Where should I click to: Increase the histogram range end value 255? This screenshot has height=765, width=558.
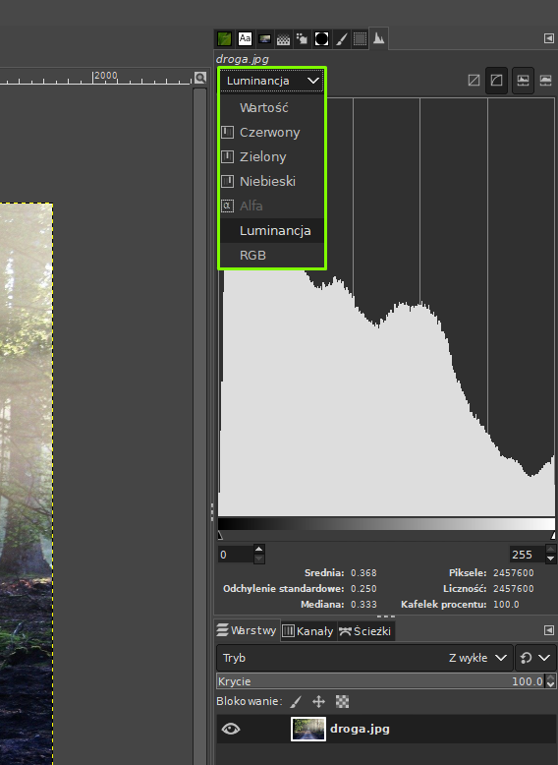(551, 550)
